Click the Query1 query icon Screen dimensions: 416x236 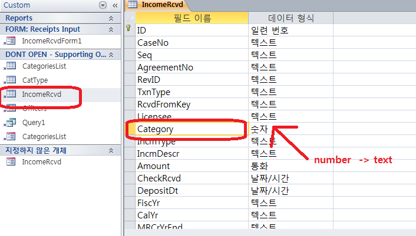click(10, 123)
